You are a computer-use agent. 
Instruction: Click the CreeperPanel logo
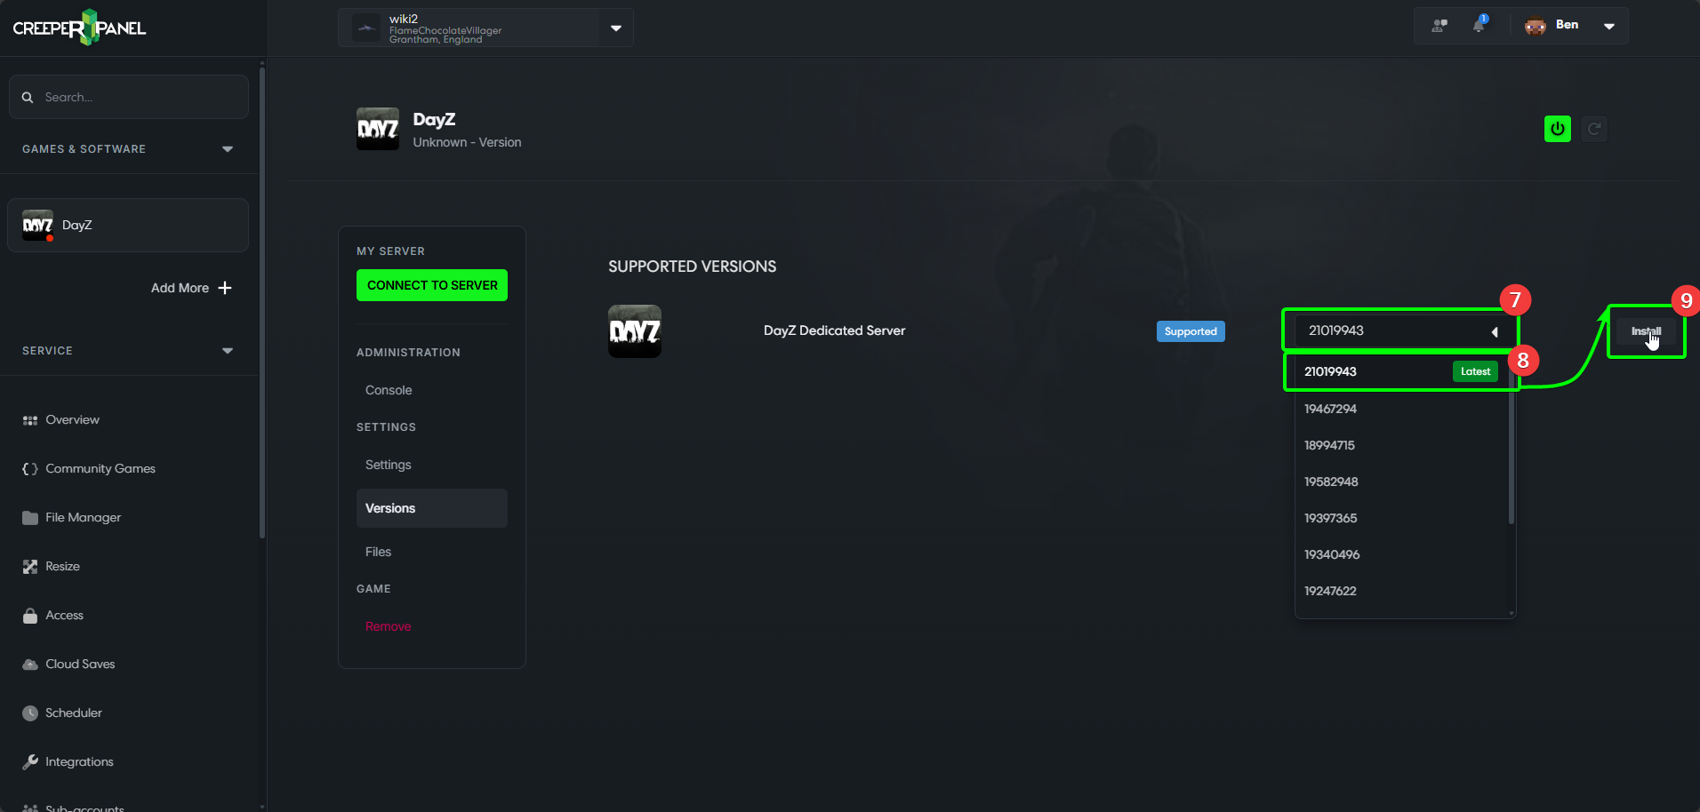[x=80, y=28]
